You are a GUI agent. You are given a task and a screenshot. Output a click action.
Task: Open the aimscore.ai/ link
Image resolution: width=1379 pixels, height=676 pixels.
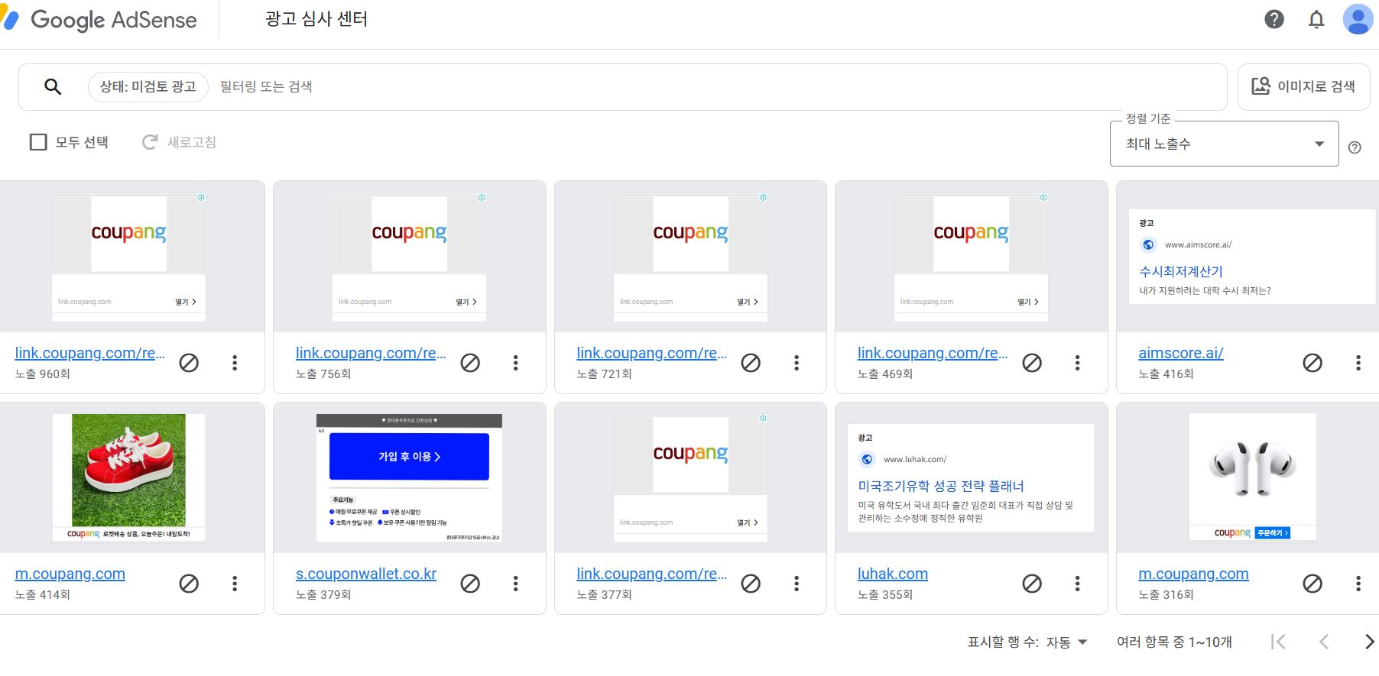(1181, 353)
